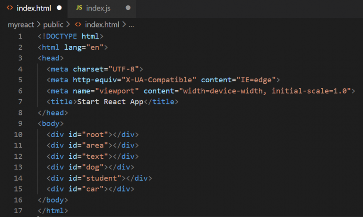363x217 pixels.
Task: Close index.js tab via its unsaved dot
Action: (x=129, y=8)
